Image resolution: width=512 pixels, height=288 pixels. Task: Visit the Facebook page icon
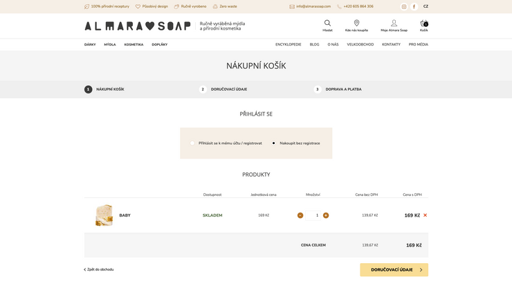click(x=414, y=6)
